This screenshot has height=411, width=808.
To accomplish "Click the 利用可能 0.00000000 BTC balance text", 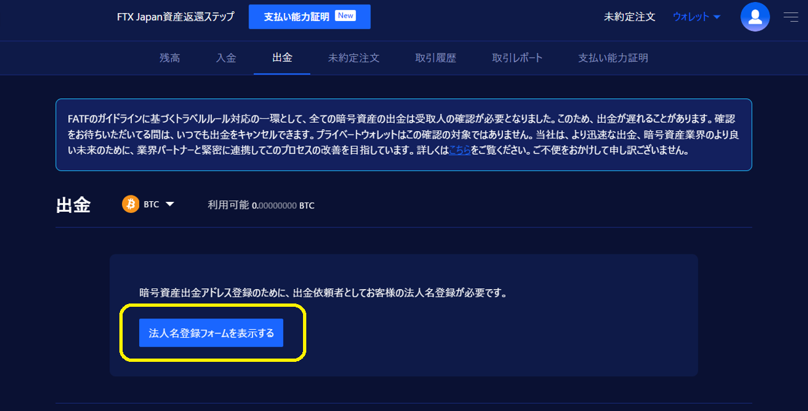I will pos(261,205).
